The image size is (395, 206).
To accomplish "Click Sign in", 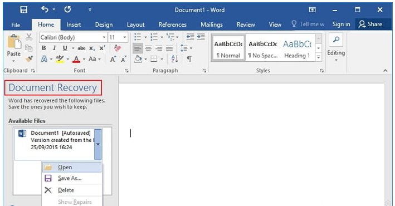I will (341, 24).
